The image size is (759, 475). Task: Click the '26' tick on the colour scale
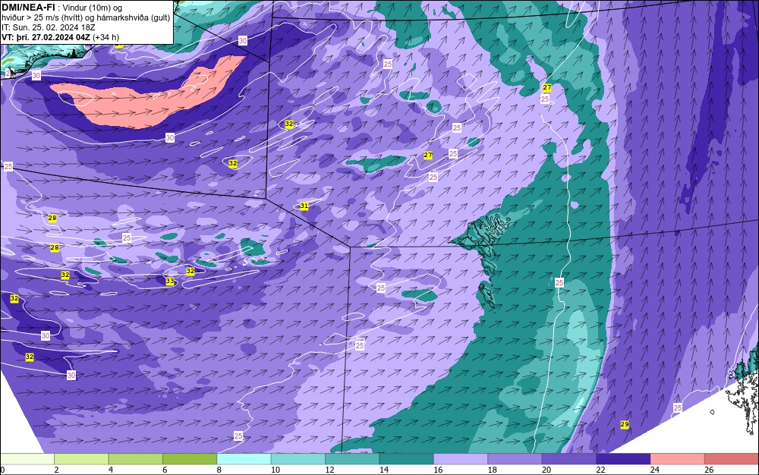click(709, 470)
